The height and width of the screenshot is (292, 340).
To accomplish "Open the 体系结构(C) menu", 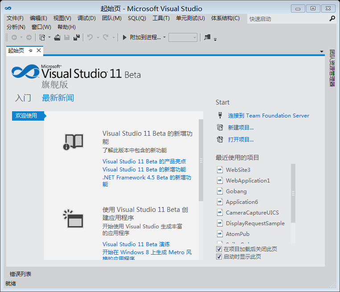I will click(225, 18).
